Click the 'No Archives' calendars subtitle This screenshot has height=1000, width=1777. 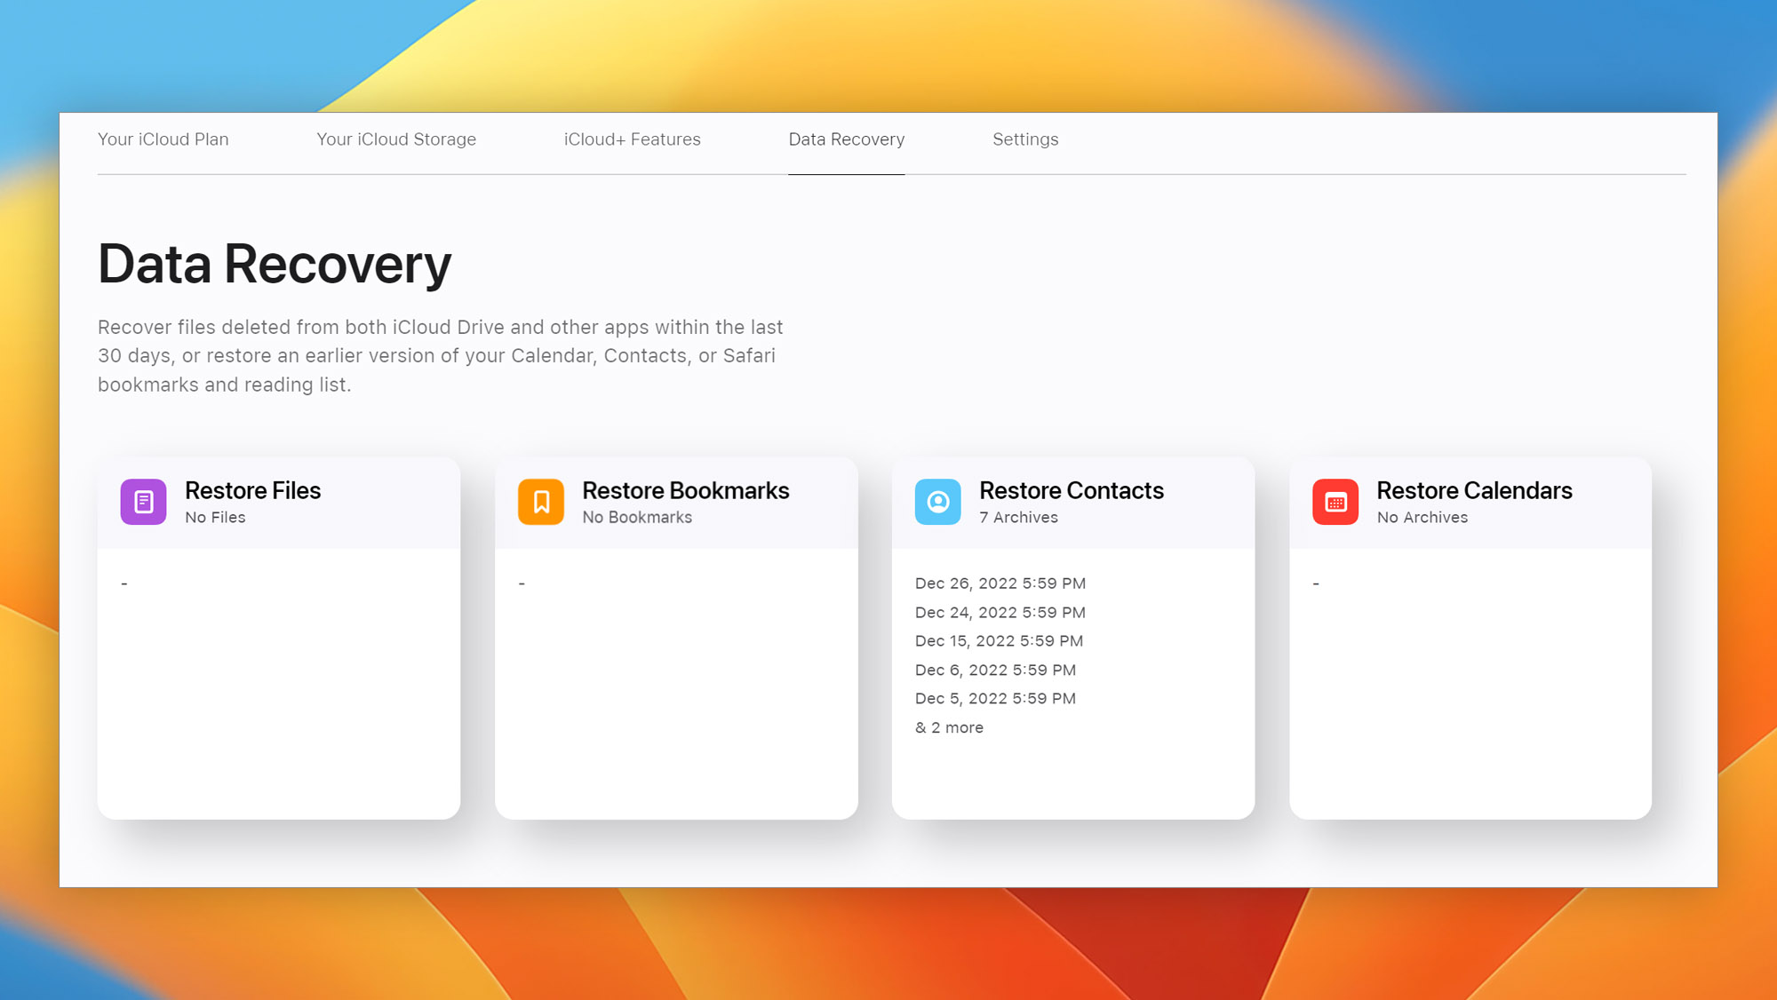pyautogui.click(x=1422, y=518)
